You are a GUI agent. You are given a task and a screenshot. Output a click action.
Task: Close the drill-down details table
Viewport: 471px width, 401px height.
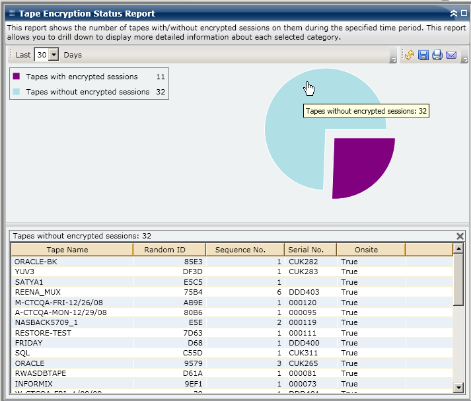coord(460,236)
